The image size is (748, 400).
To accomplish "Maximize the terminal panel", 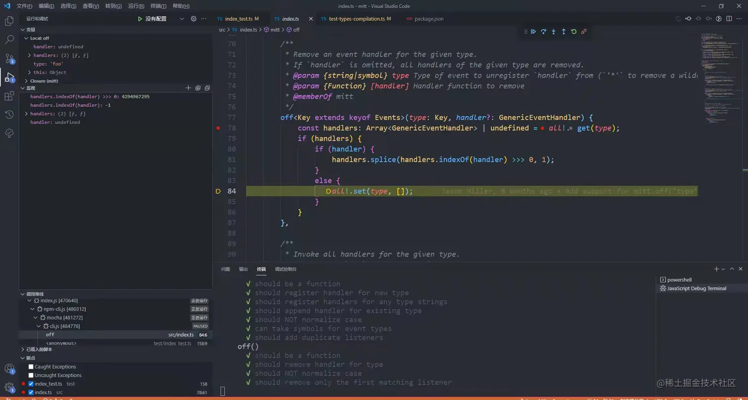I will pyautogui.click(x=732, y=269).
